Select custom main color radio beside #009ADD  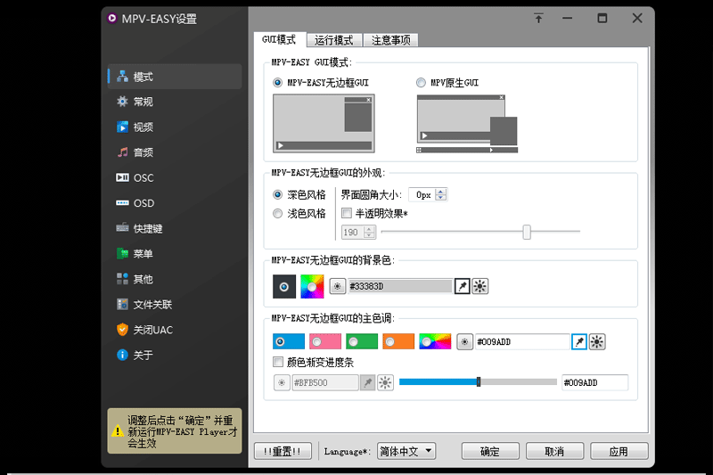464,342
